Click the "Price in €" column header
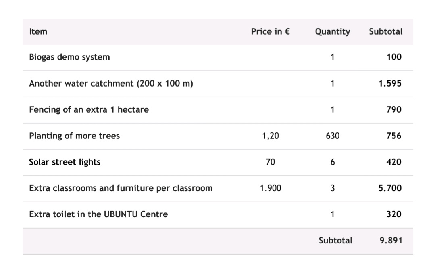This screenshot has height=274, width=435. tap(270, 31)
